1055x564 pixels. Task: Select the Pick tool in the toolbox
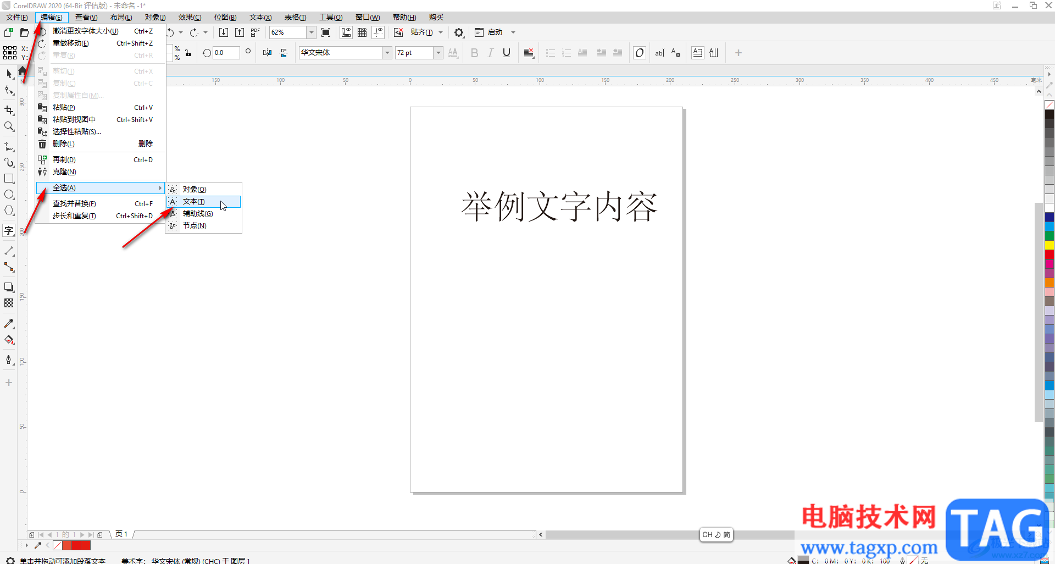click(9, 74)
